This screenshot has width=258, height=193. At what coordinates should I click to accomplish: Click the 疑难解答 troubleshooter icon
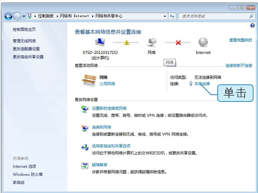[x=85, y=166]
